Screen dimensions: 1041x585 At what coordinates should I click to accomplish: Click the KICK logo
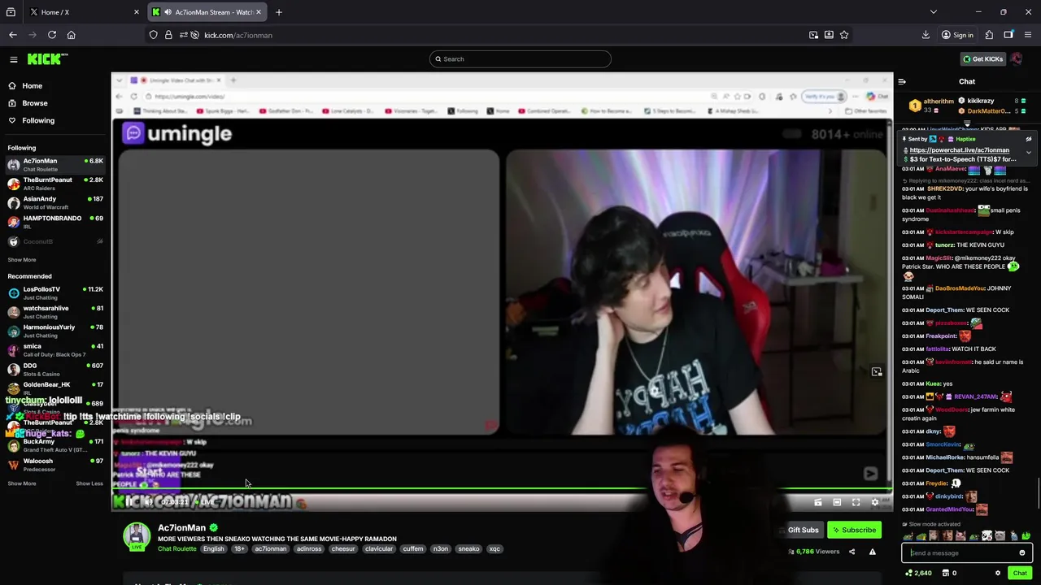point(47,59)
